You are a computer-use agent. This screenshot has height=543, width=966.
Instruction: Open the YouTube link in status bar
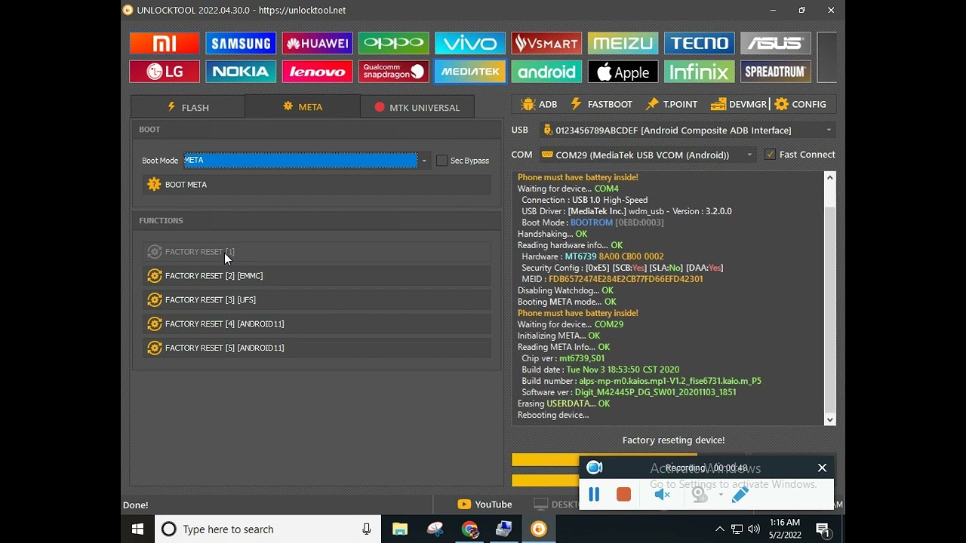click(485, 505)
